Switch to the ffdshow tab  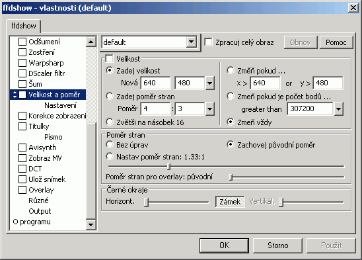pos(24,26)
